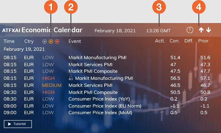Click the down arrow in the header
Screen dimensions: 221x133
pos(208,30)
